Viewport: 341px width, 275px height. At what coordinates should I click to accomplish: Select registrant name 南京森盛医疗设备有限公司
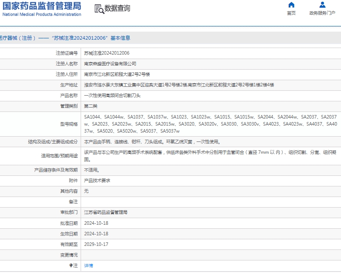tap(110, 64)
